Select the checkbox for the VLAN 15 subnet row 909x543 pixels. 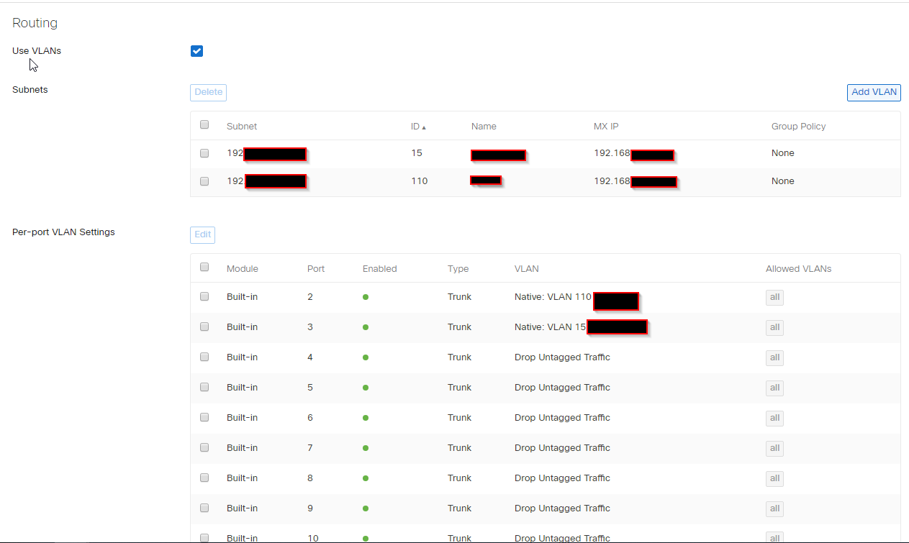(204, 153)
